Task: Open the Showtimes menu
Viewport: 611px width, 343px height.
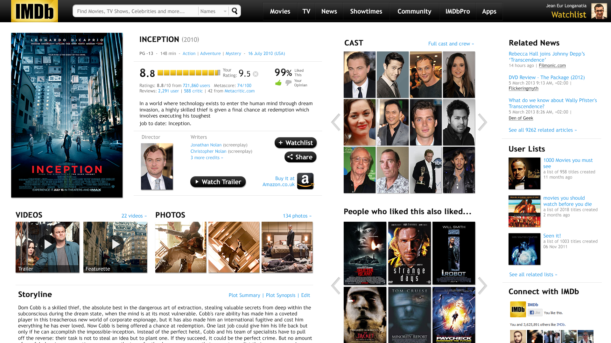Action: [x=366, y=11]
